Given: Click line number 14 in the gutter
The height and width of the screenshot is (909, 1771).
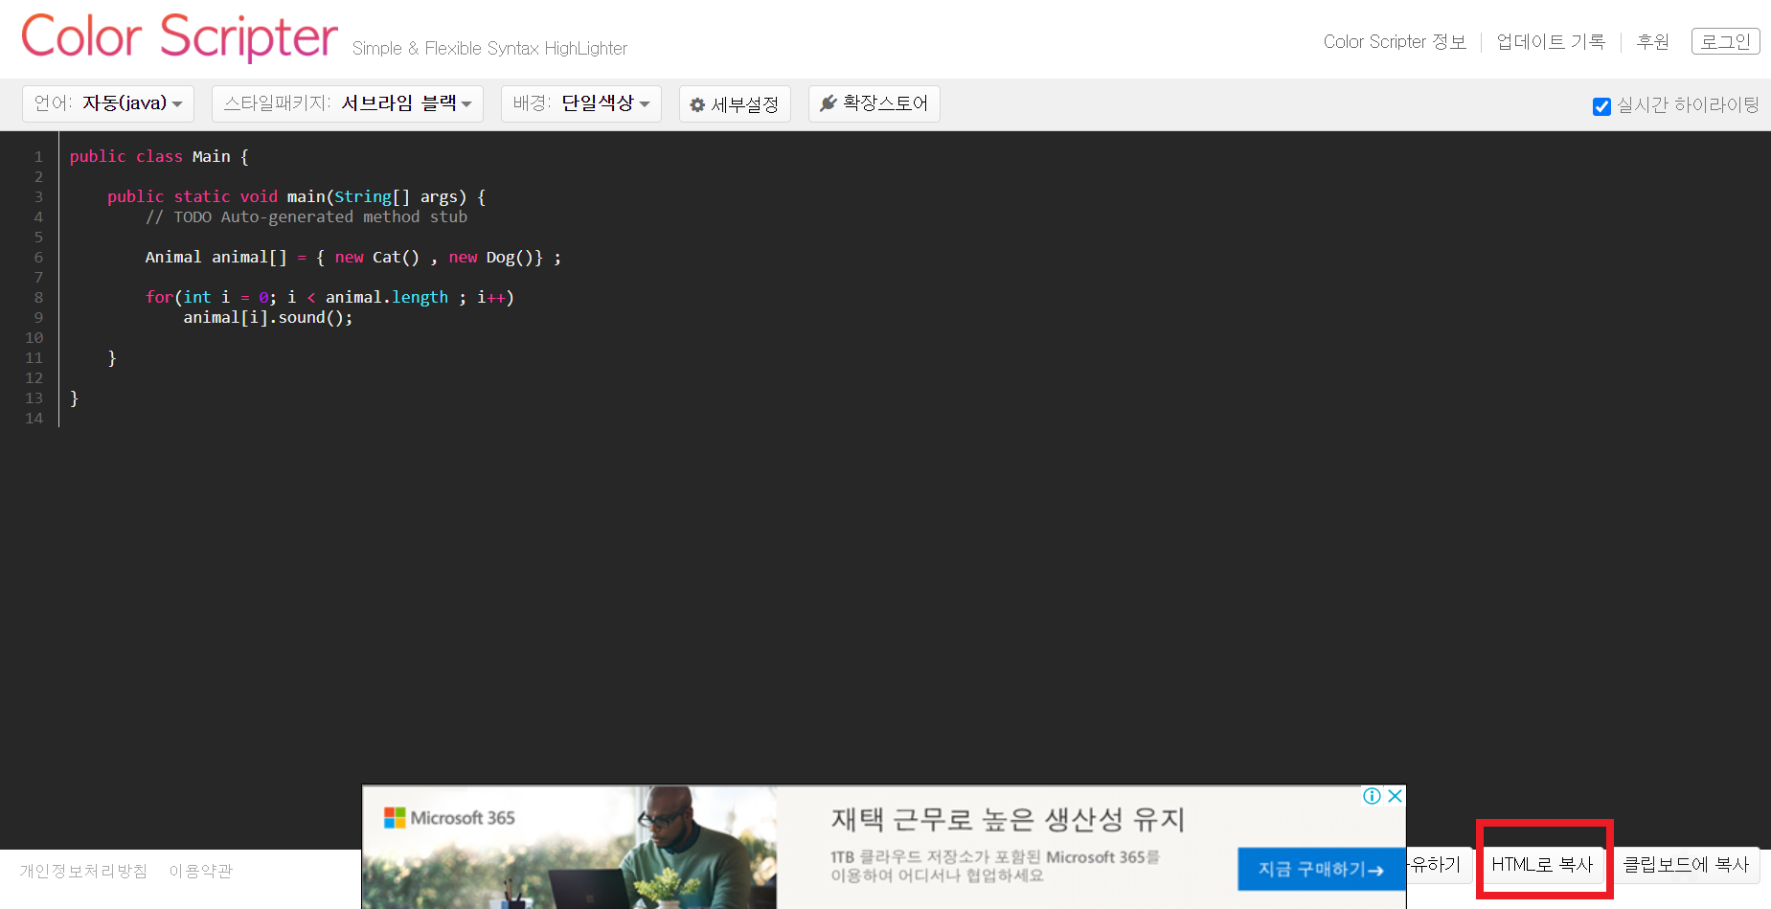Looking at the screenshot, I should pyautogui.click(x=34, y=418).
